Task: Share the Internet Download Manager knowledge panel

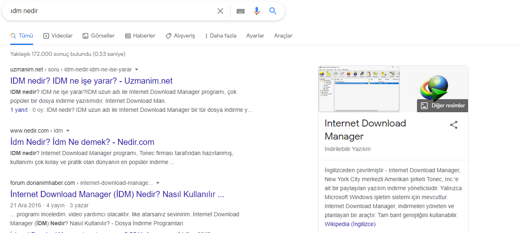Action: click(454, 125)
